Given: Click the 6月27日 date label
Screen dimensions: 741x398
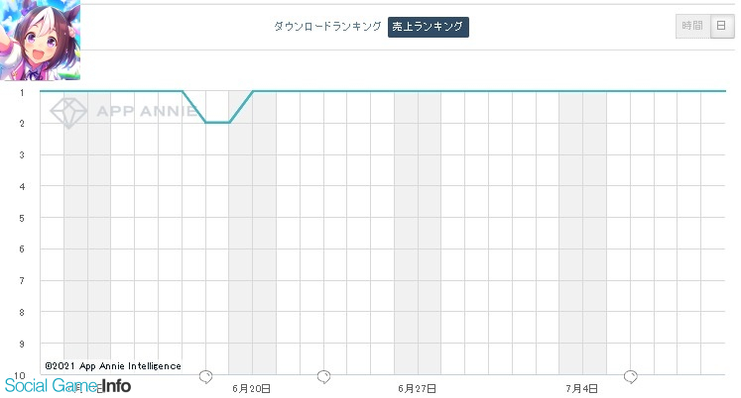Looking at the screenshot, I should (417, 388).
